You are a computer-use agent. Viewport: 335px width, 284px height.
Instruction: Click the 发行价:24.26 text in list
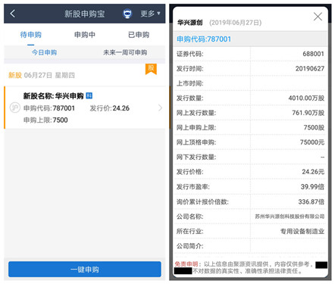pos(110,108)
